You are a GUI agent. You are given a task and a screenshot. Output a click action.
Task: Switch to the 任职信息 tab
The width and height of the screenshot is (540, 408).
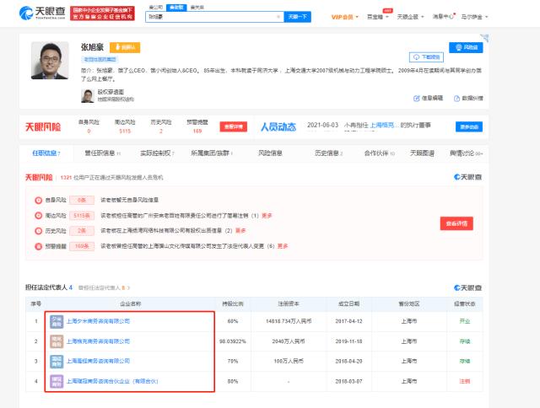(46, 153)
